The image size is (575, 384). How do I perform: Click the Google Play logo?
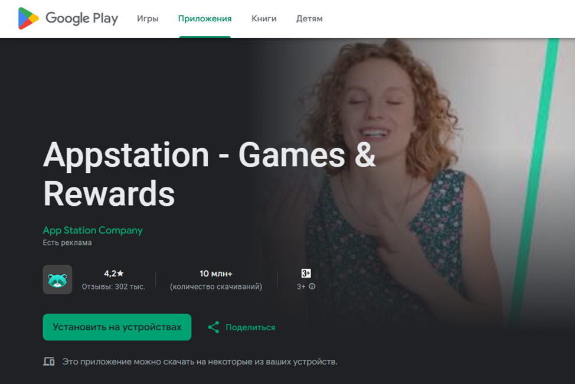point(68,18)
